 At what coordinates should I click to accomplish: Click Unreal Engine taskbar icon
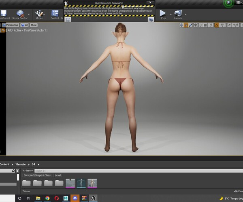coord(93,198)
